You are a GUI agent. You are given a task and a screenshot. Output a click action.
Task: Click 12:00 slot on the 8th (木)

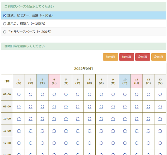pos(101,143)
